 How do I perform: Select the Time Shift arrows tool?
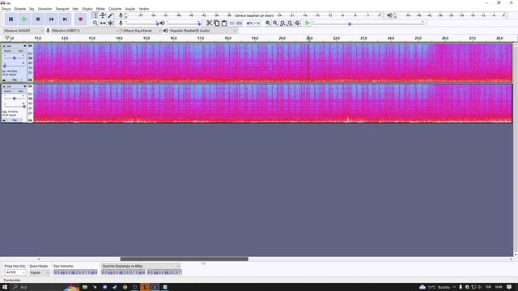click(103, 23)
